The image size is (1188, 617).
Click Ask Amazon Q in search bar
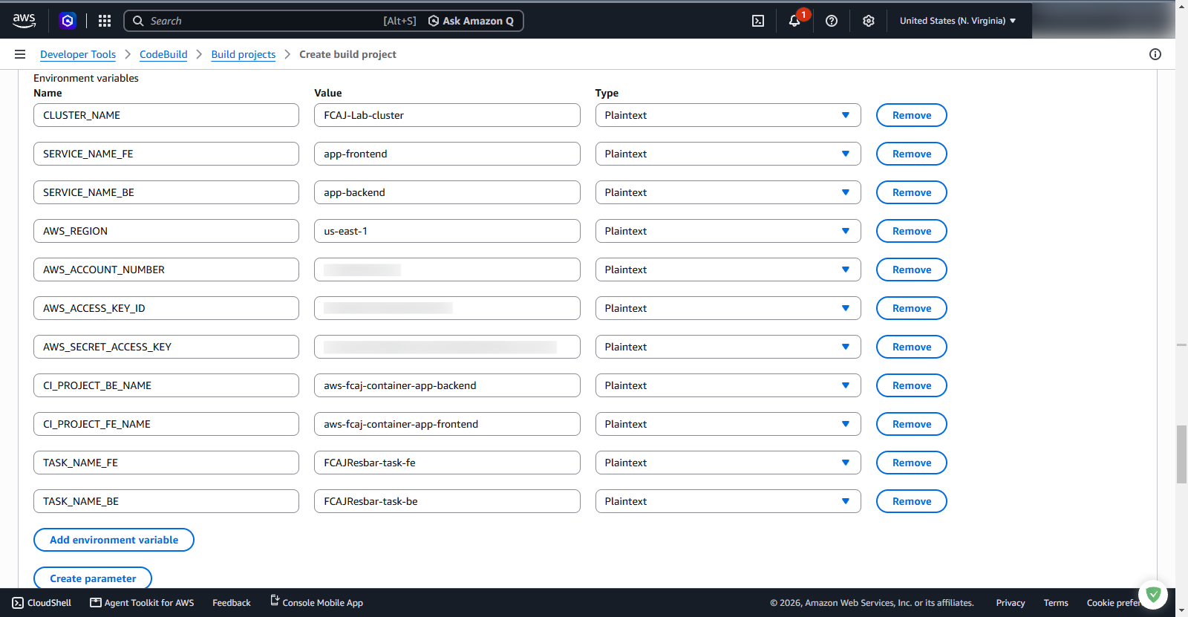[471, 21]
